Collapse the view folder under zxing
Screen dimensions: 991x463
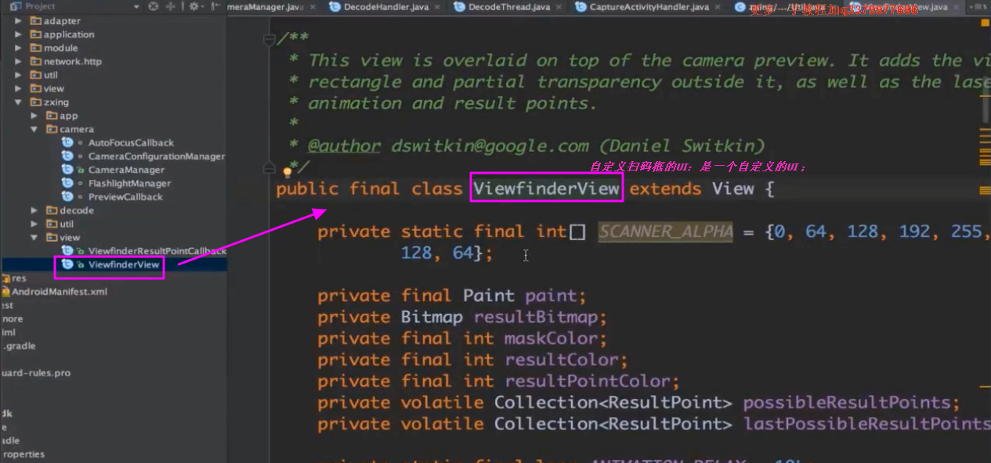[x=34, y=237]
